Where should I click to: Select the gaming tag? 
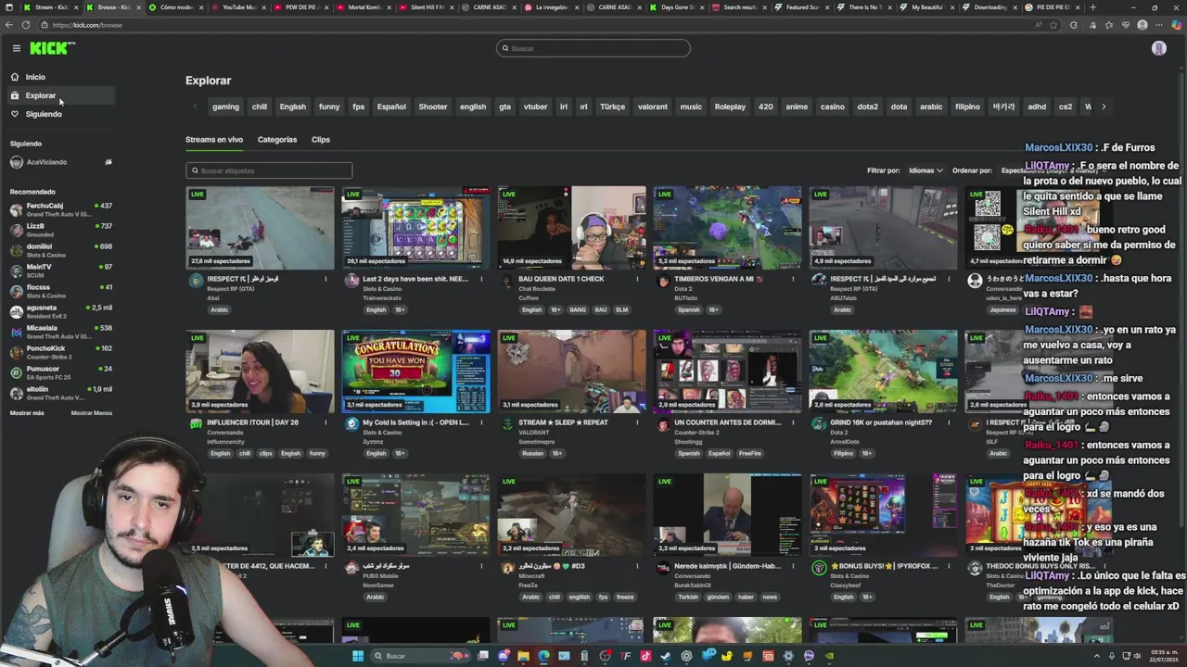(x=225, y=107)
